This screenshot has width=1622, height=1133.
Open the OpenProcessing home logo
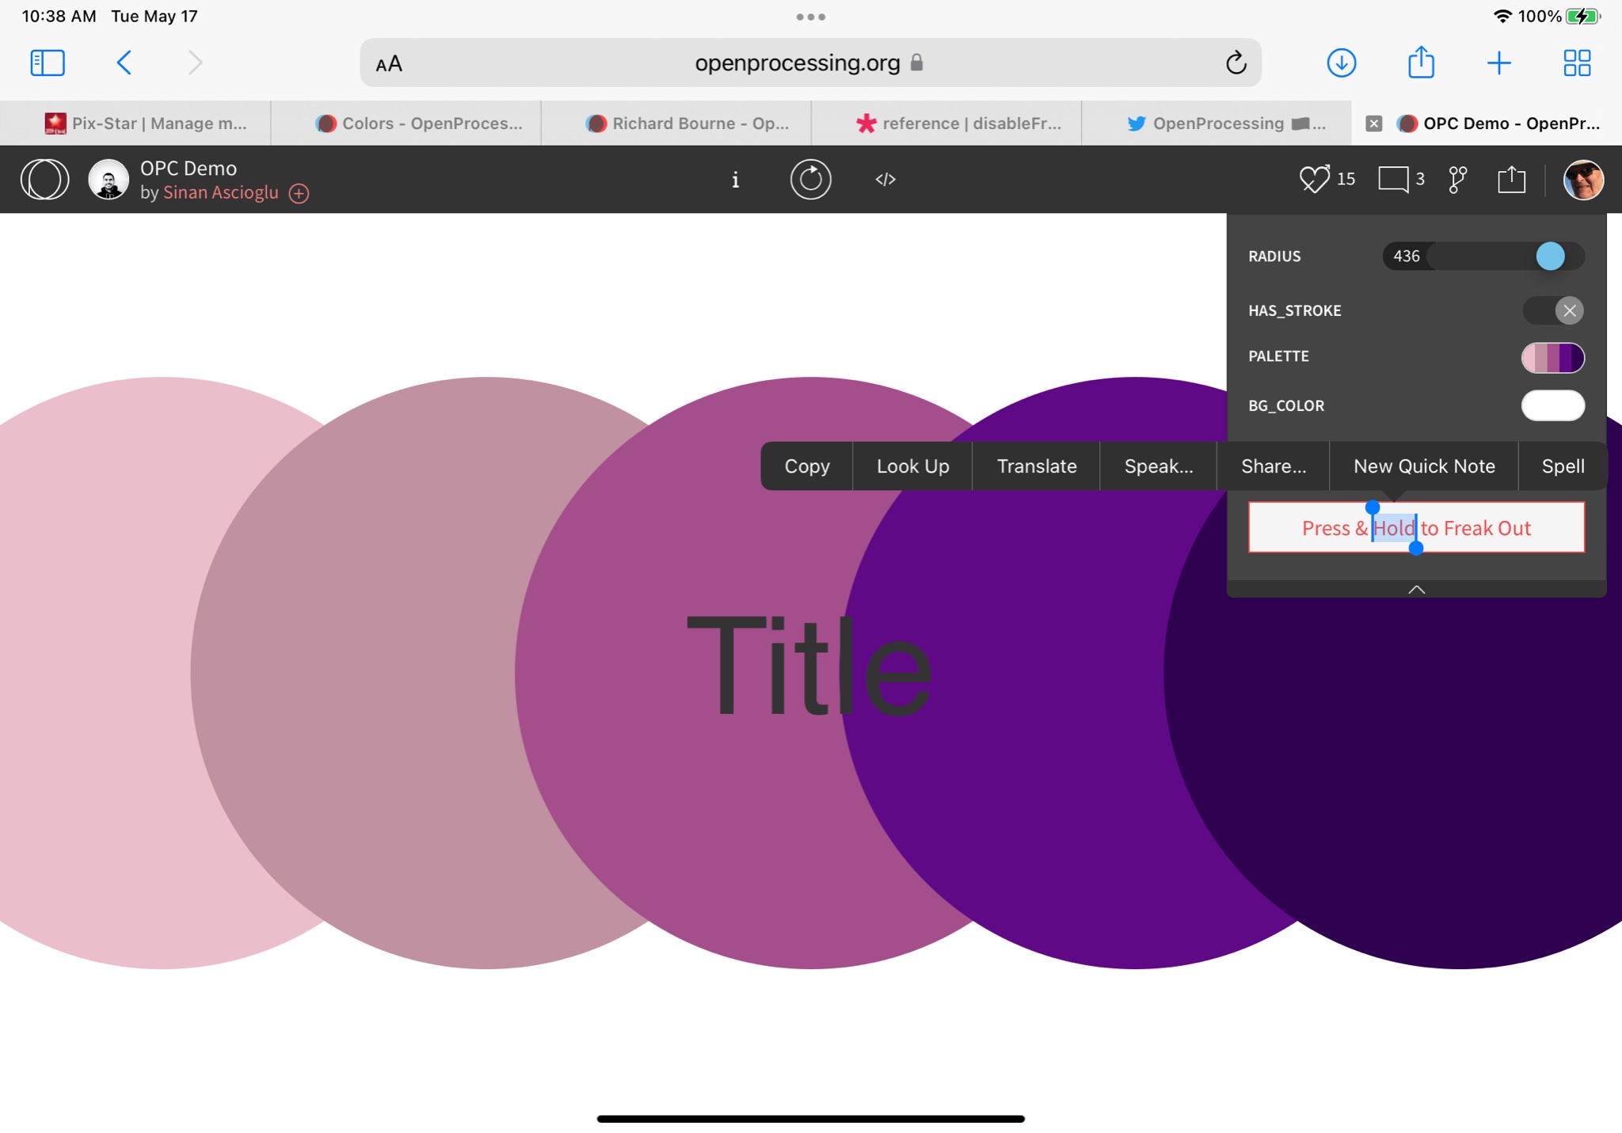tap(44, 179)
